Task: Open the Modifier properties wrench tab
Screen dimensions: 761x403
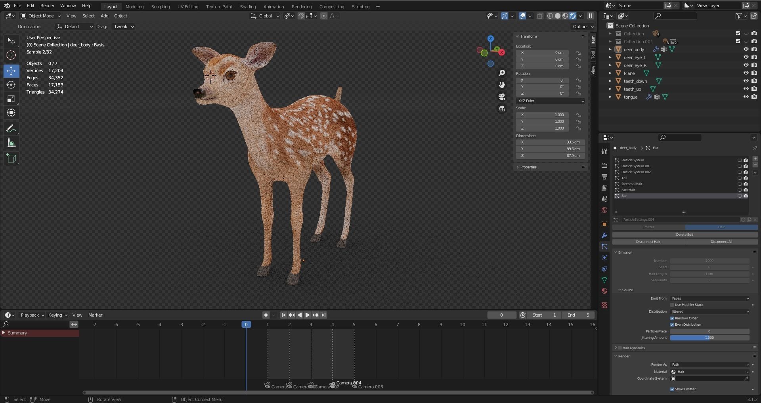Action: (x=604, y=235)
